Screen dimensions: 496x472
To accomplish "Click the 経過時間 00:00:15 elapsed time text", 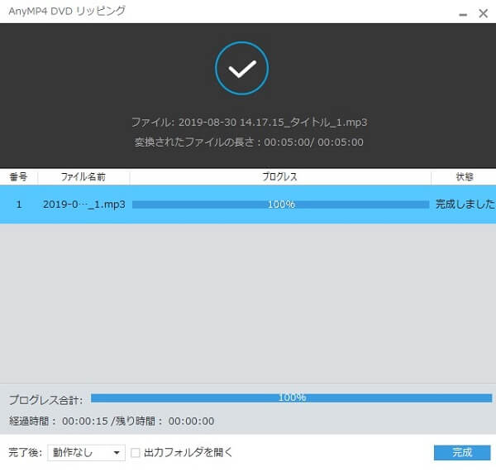I will 59,421.
